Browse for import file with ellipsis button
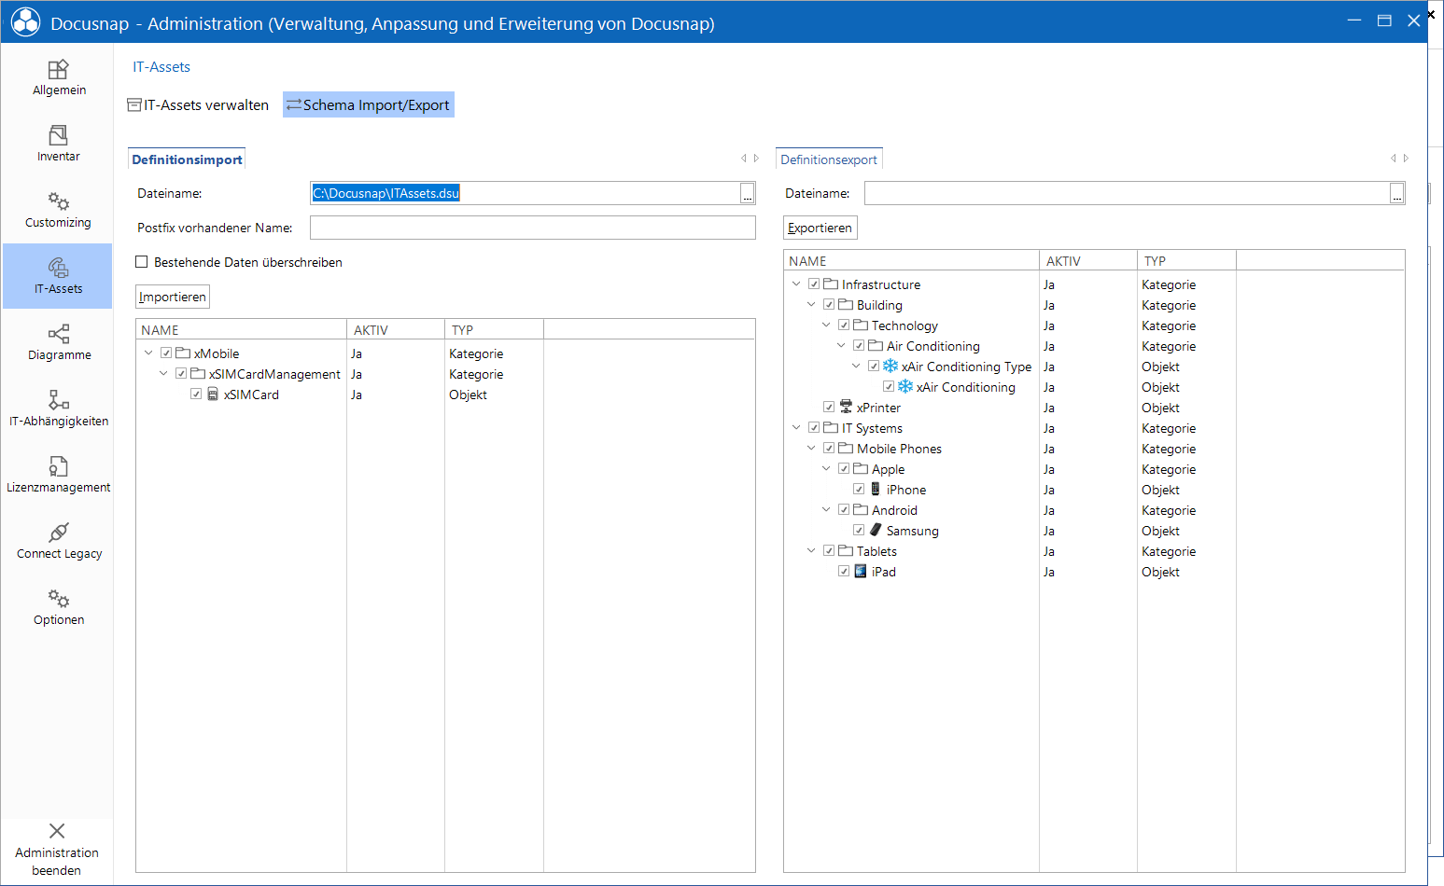This screenshot has height=886, width=1444. tap(748, 193)
